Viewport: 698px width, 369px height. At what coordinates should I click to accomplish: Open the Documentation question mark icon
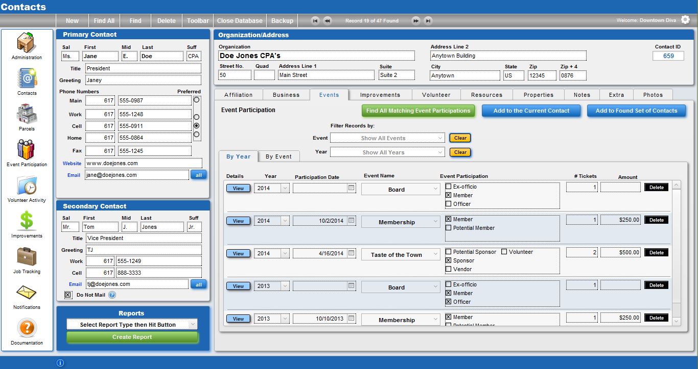(x=27, y=328)
